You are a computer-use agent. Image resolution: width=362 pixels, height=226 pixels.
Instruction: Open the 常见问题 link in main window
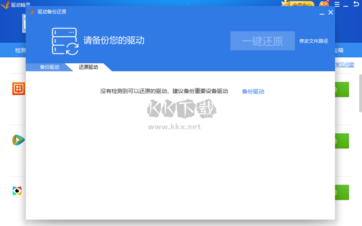point(345,65)
